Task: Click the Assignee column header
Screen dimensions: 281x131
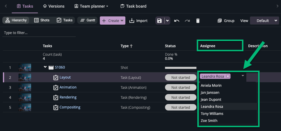Action: 208,46
